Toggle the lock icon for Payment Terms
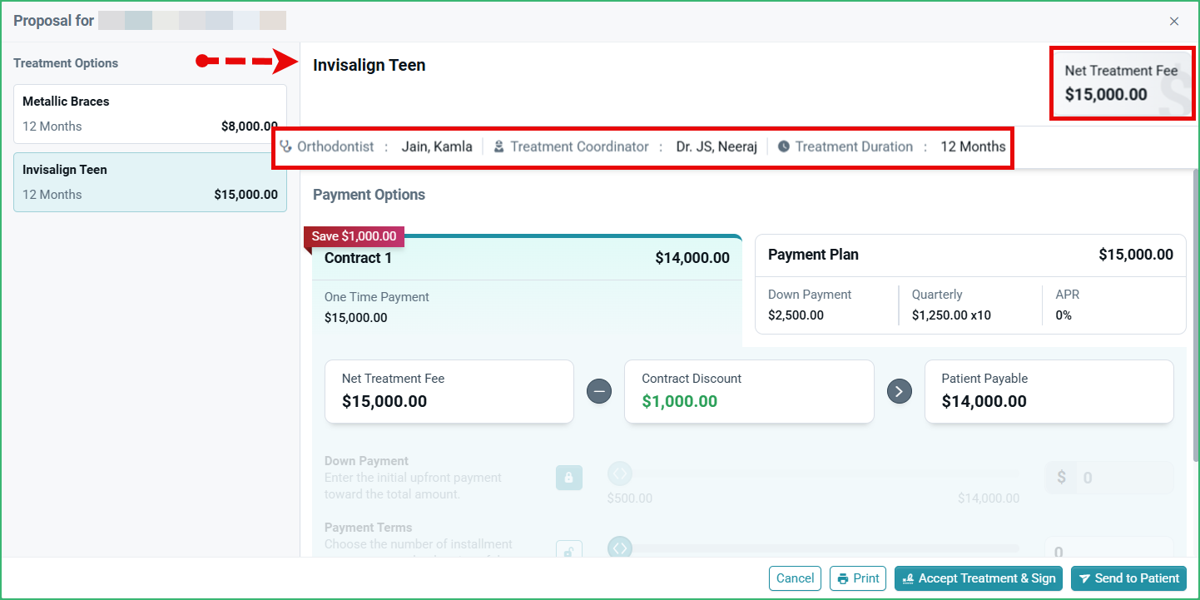The height and width of the screenshot is (600, 1200). 569,551
